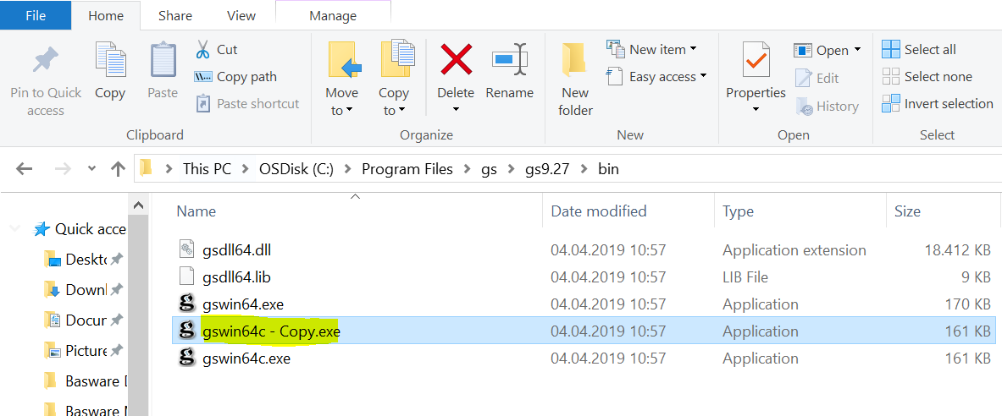
Task: Switch to the Share ribbon tab
Action: 174,15
